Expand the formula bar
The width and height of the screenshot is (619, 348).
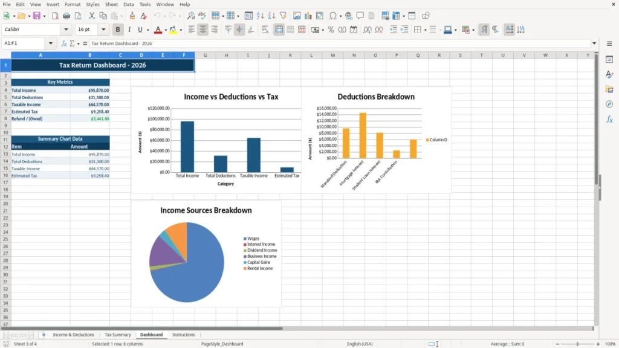[x=594, y=43]
